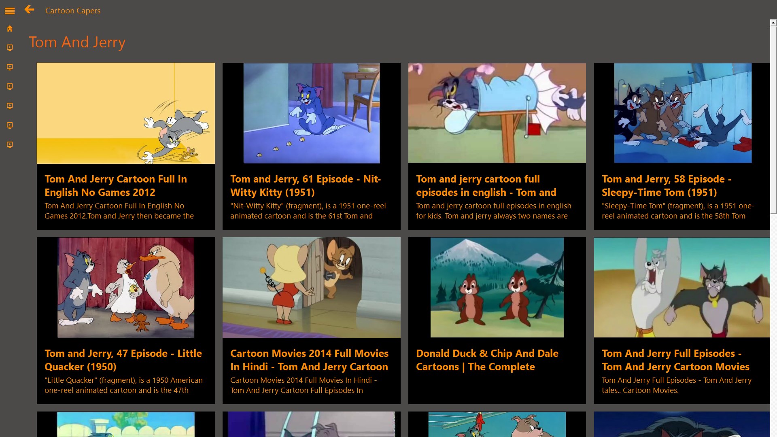Select the third video category icon below Home
777x437 pixels.
[x=10, y=87]
